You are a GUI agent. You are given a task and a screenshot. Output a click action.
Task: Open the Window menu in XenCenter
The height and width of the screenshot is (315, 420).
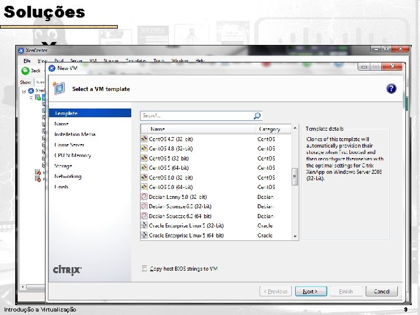180,61
